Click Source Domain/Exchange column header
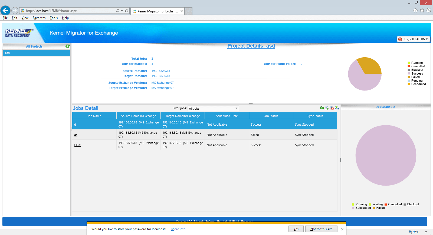 pyautogui.click(x=139, y=116)
